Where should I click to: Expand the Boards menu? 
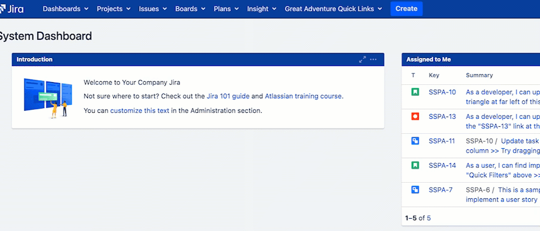point(190,9)
